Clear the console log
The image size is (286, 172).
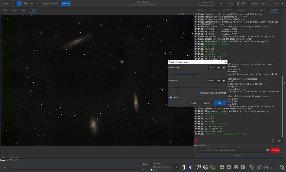pos(279,141)
